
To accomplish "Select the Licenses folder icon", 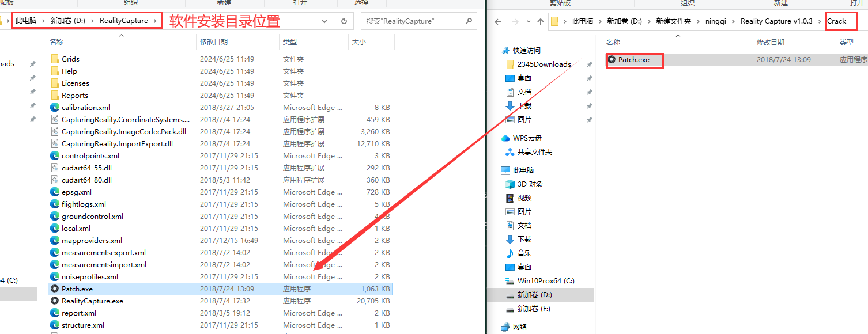I will (55, 83).
